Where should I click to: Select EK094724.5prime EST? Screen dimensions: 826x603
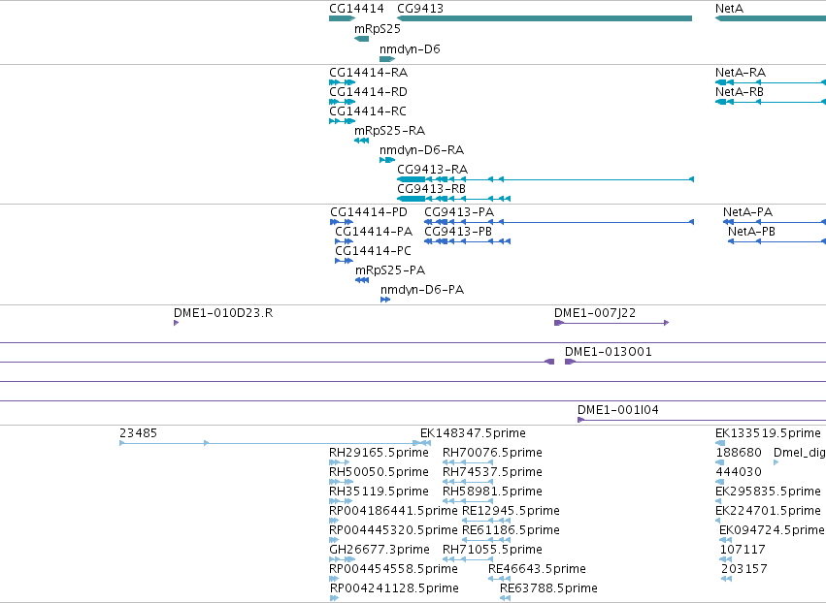point(726,540)
